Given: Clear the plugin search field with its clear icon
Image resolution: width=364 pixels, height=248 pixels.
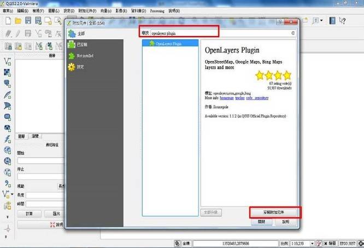Looking at the screenshot, I should click(293, 33).
